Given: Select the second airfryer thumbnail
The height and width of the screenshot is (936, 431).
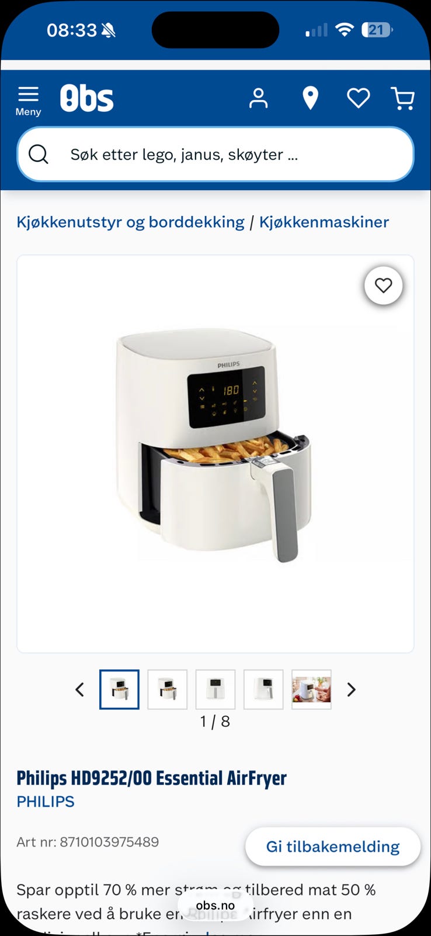Looking at the screenshot, I should coord(167,690).
